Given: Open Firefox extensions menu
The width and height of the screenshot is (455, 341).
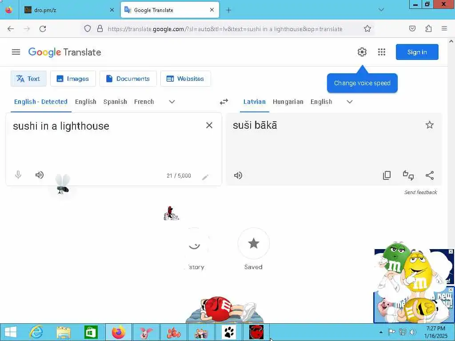Looking at the screenshot, I should tap(428, 28).
